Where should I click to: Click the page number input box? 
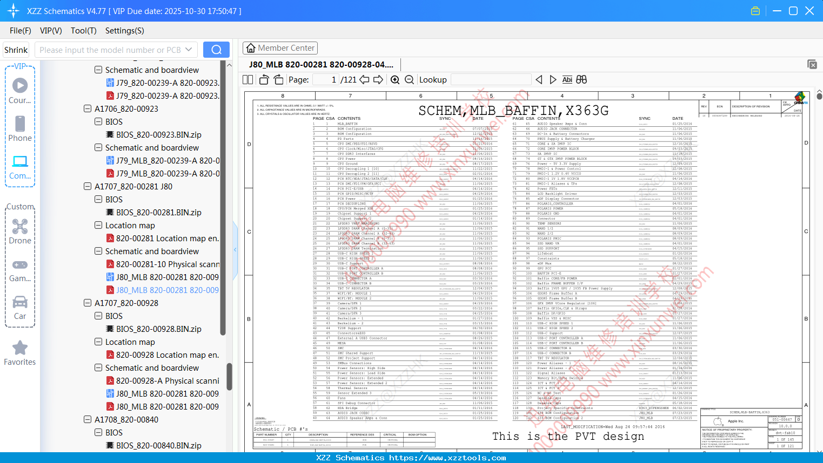325,80
